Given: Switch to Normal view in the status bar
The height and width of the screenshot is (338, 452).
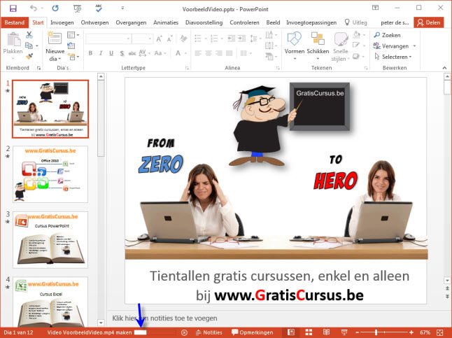Looking at the screenshot, I should (x=291, y=332).
